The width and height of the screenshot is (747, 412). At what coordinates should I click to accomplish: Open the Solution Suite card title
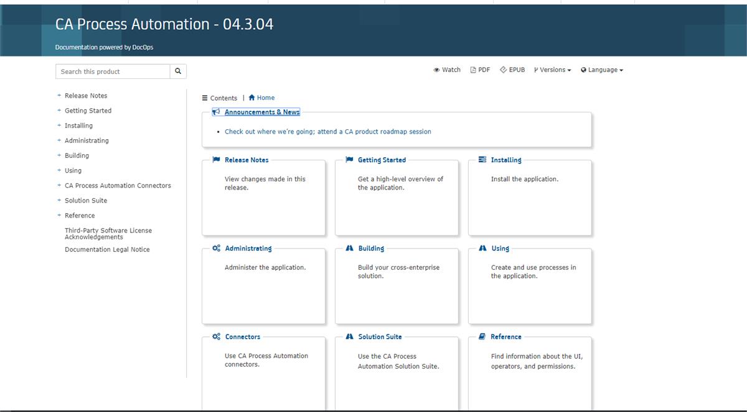(x=380, y=337)
